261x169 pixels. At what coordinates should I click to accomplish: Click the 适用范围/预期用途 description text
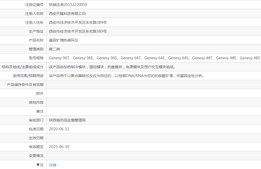[126, 76]
